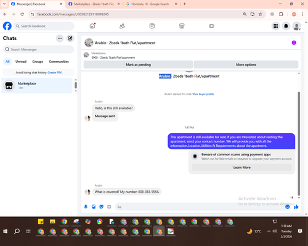The image size is (308, 246).
Task: Show hidden system tray icons
Action: tap(269, 231)
